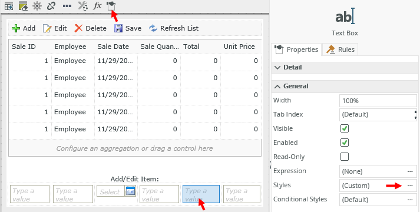Viewport: 420px width, 212px height.
Task: Open the calendar picker for Sale Date
Action: 130,191
